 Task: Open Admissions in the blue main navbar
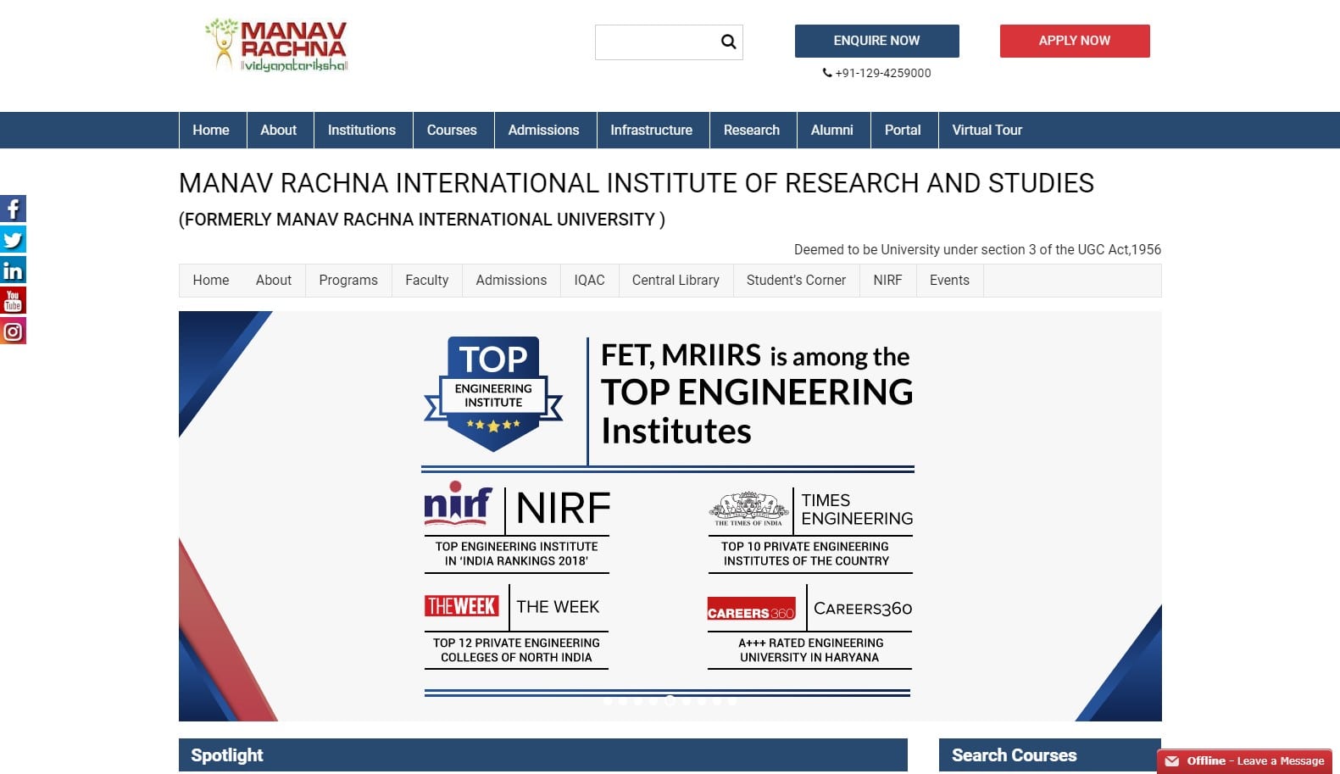tap(543, 130)
